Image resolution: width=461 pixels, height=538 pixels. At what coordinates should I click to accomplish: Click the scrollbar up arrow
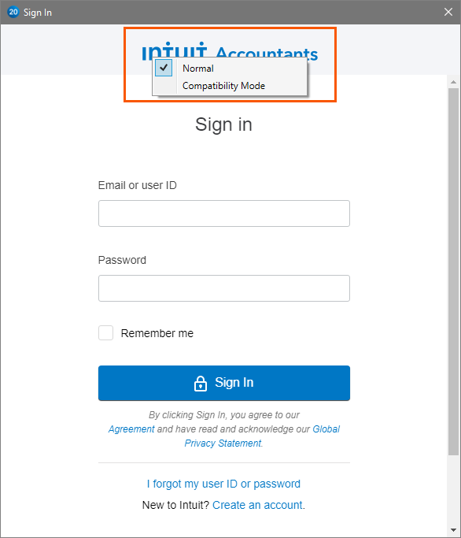coord(453,82)
